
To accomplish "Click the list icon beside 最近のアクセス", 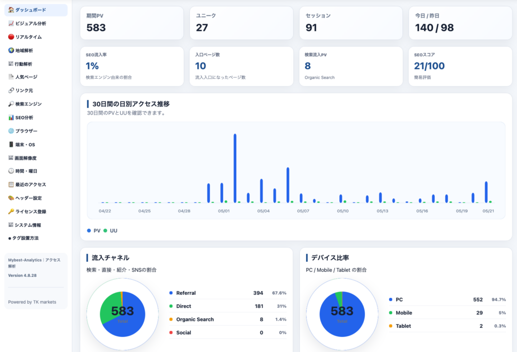I will coord(11,184).
